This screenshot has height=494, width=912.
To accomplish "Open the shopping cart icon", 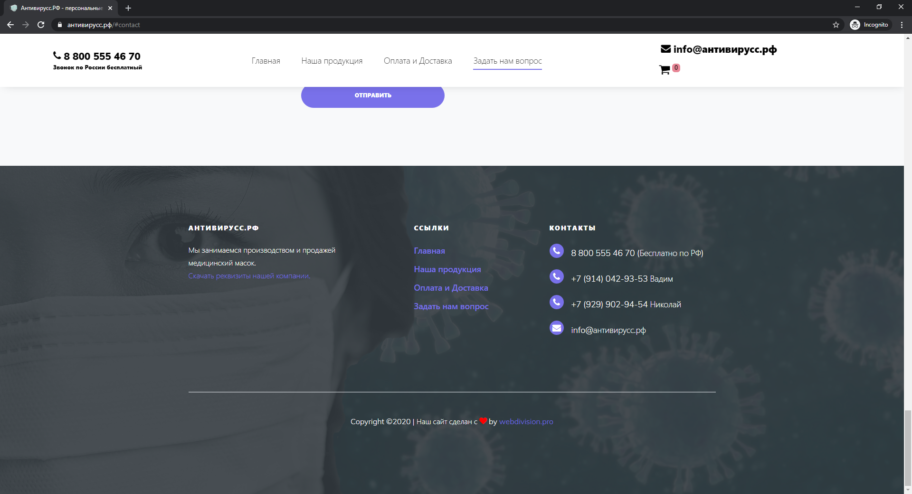I will coord(665,70).
